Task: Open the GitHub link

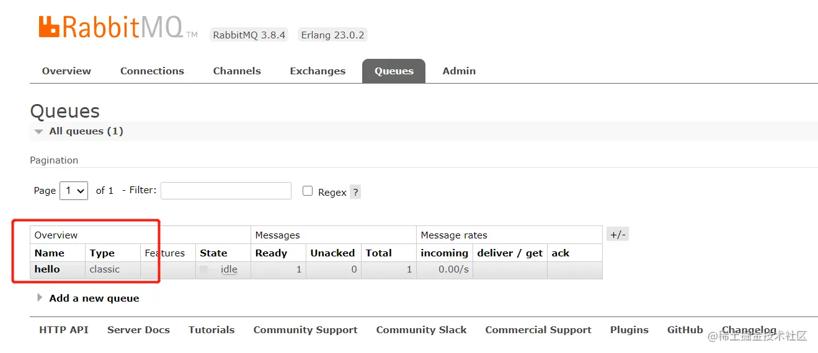Action: coord(685,329)
